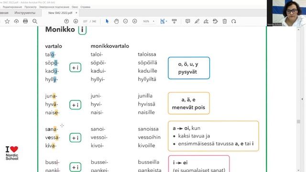Image resolution: width=306 pixels, height=172 pixels.
Task: Click the word junilla
Action: point(145,96)
